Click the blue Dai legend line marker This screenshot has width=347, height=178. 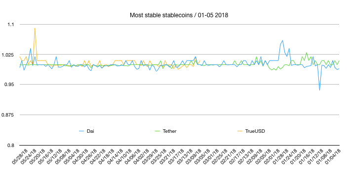click(x=81, y=131)
